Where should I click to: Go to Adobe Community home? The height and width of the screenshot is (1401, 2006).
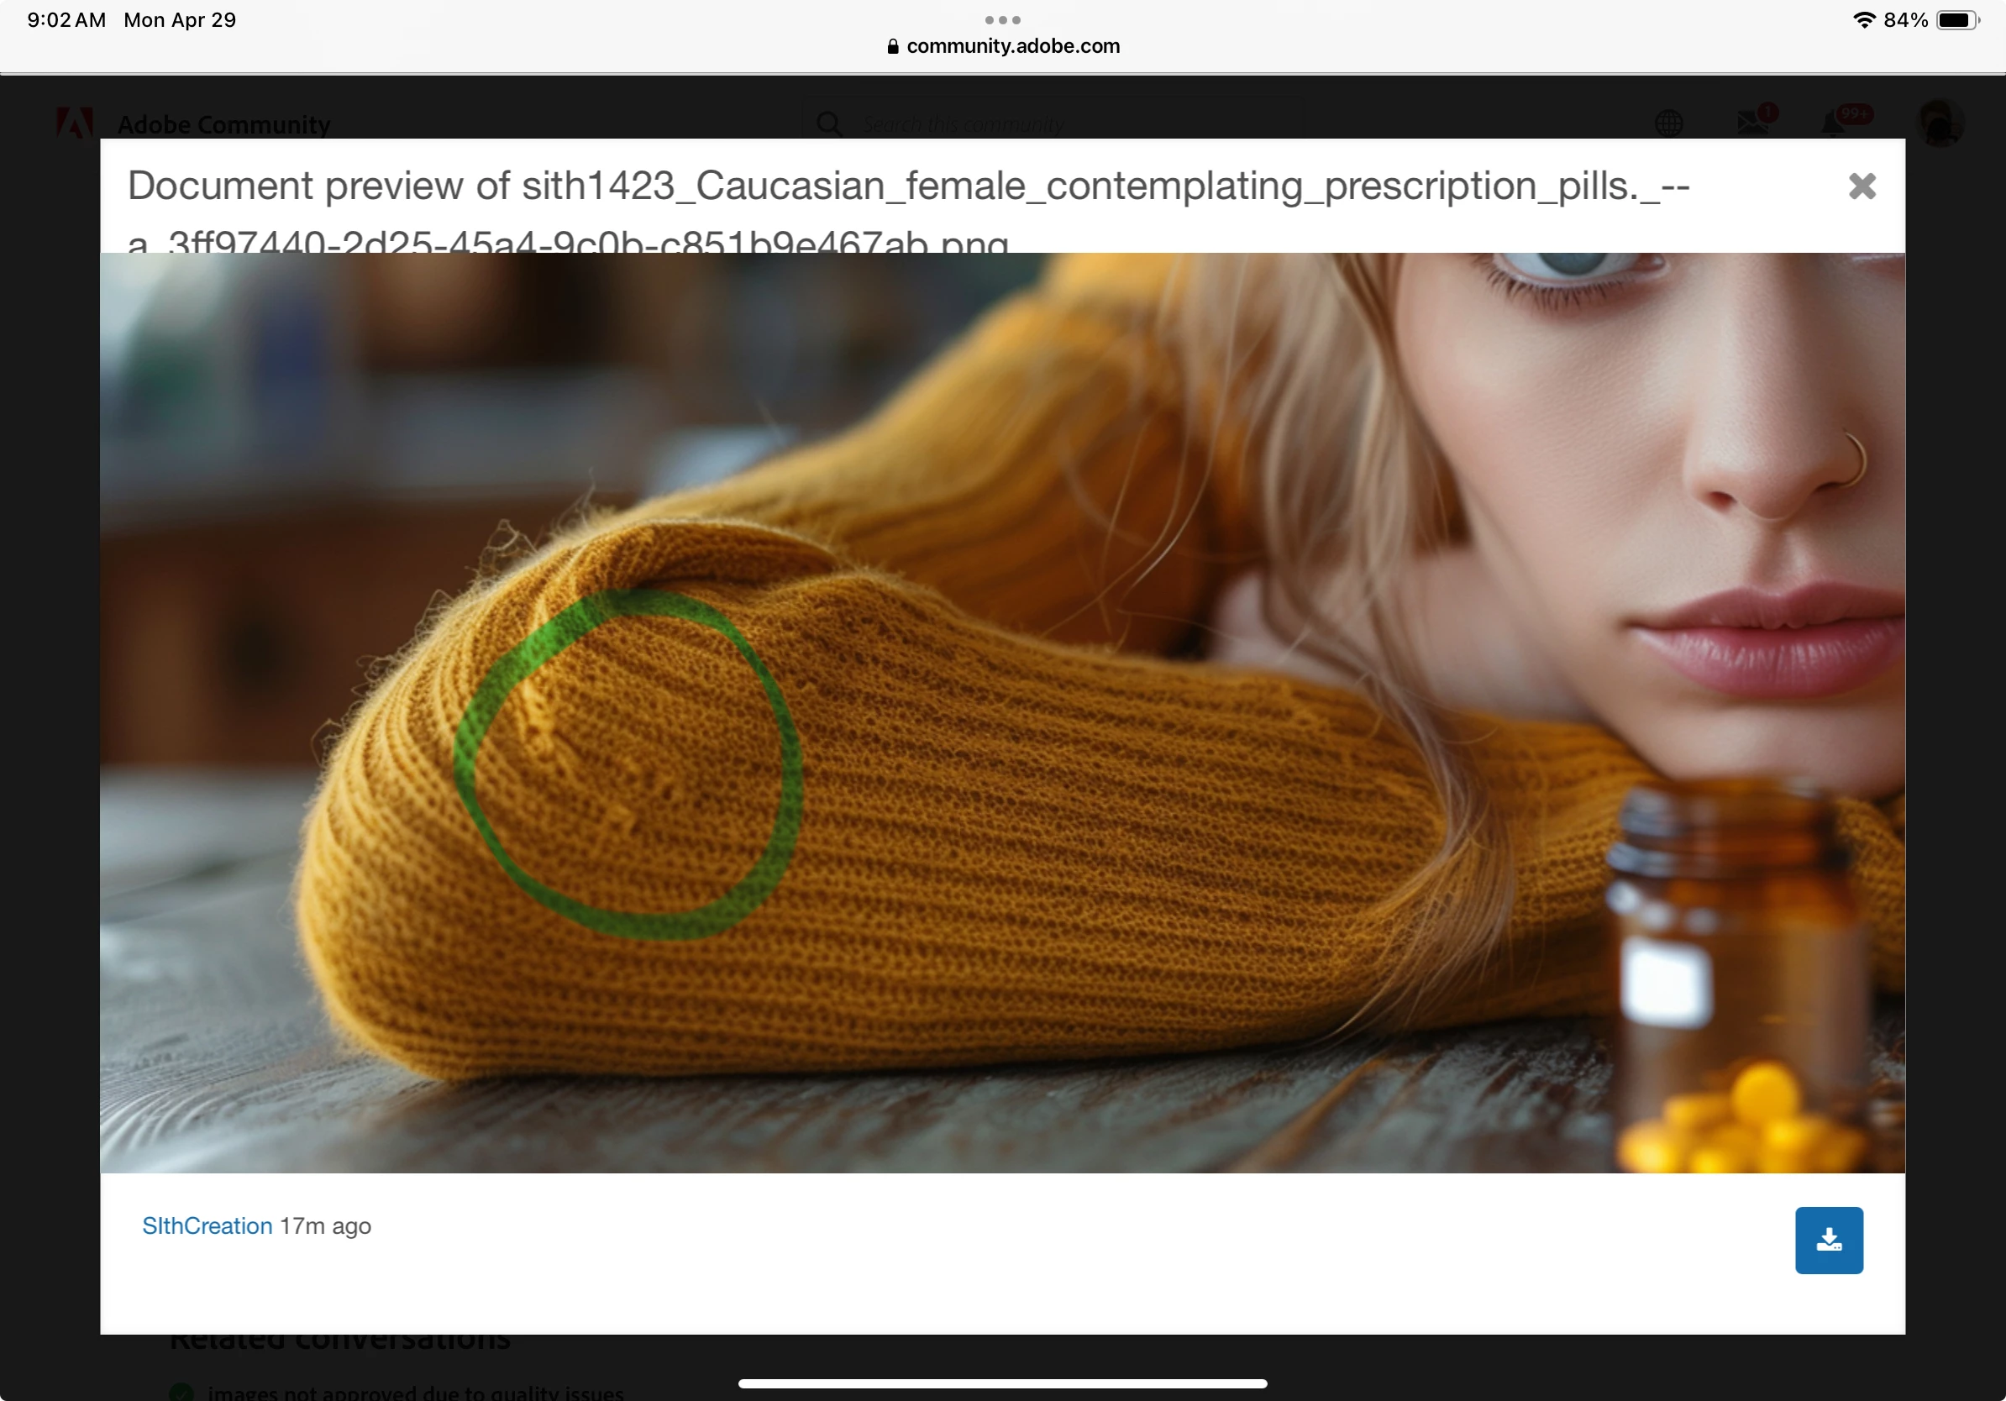tap(223, 125)
